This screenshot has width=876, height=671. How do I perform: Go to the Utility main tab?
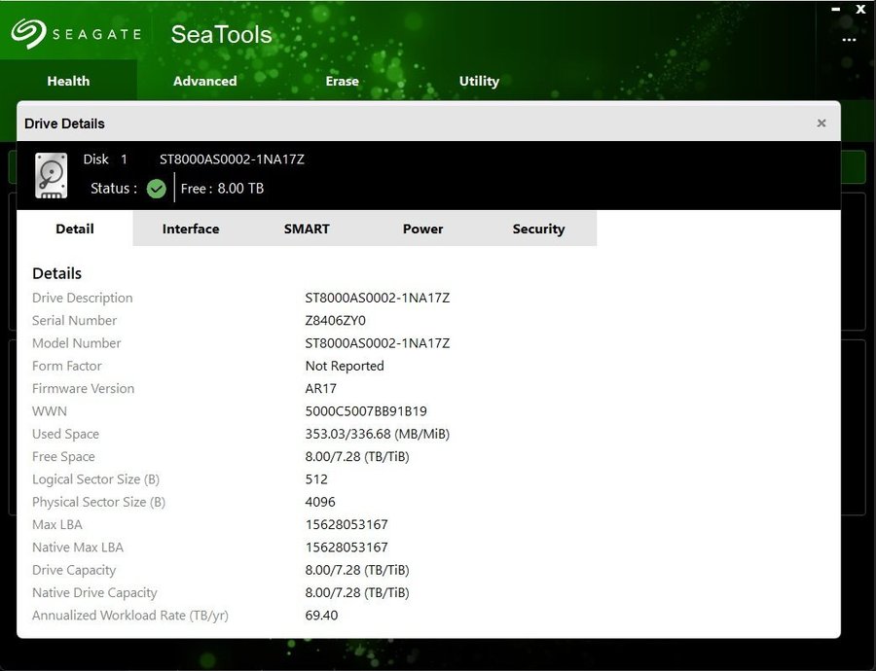coord(479,81)
